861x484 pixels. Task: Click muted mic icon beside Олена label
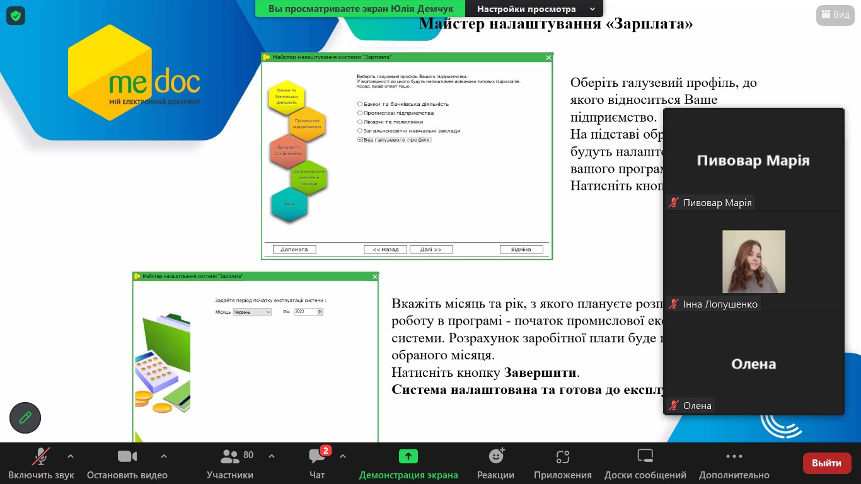tap(674, 406)
